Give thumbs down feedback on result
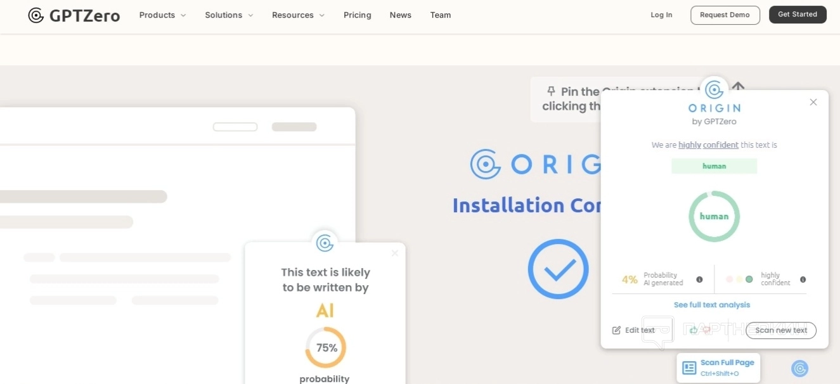 [x=707, y=330]
